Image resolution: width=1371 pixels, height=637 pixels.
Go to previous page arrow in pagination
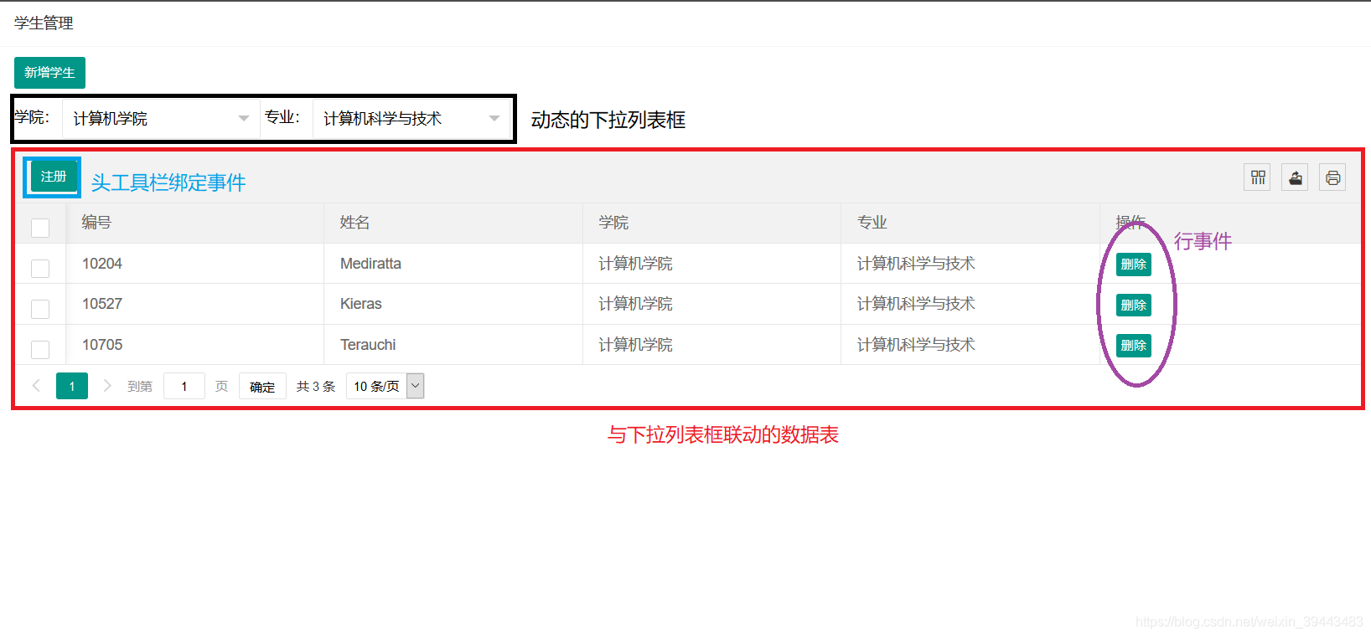36,386
